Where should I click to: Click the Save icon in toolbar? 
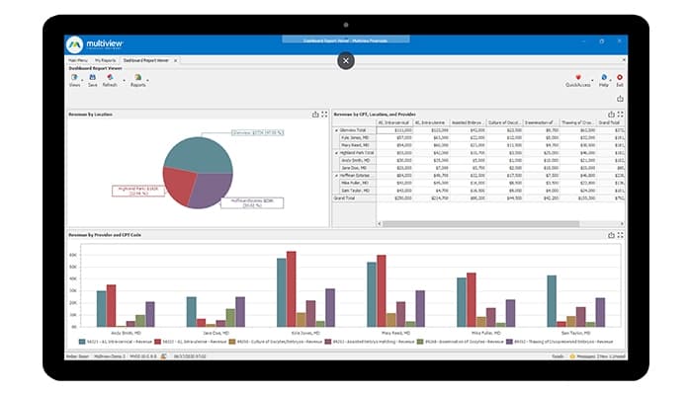click(92, 79)
